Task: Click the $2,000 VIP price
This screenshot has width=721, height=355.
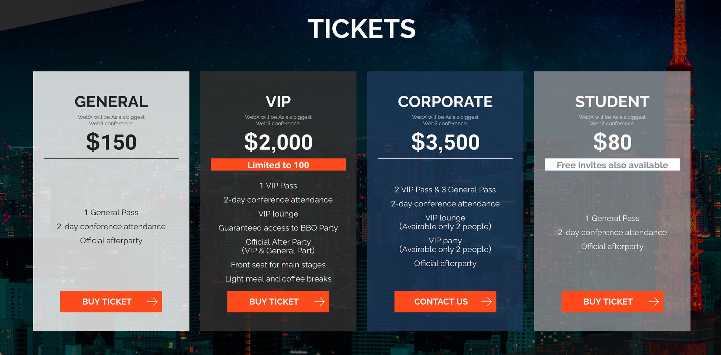Action: coord(278,142)
